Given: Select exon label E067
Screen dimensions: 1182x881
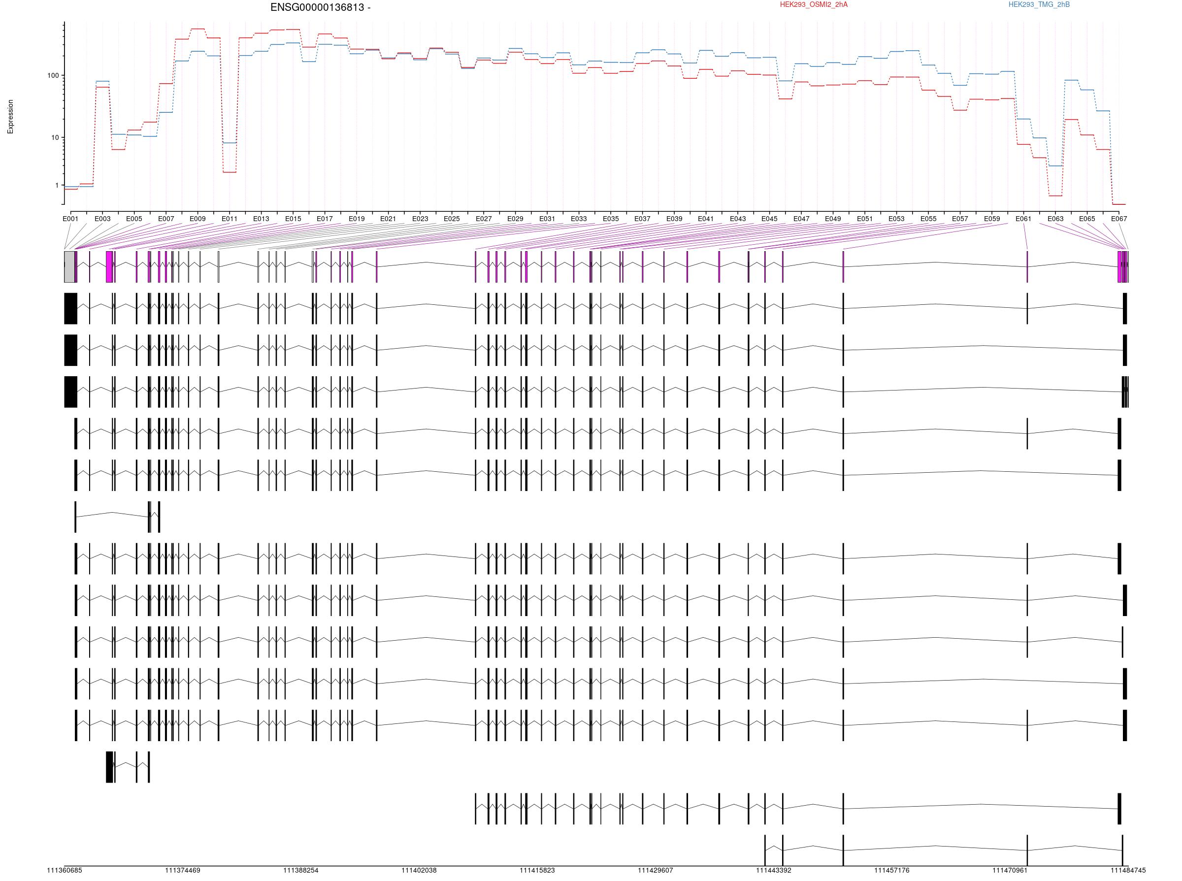Looking at the screenshot, I should tap(1118, 219).
